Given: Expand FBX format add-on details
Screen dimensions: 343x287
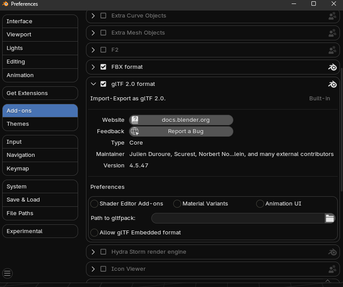Looking at the screenshot, I should click(x=93, y=67).
